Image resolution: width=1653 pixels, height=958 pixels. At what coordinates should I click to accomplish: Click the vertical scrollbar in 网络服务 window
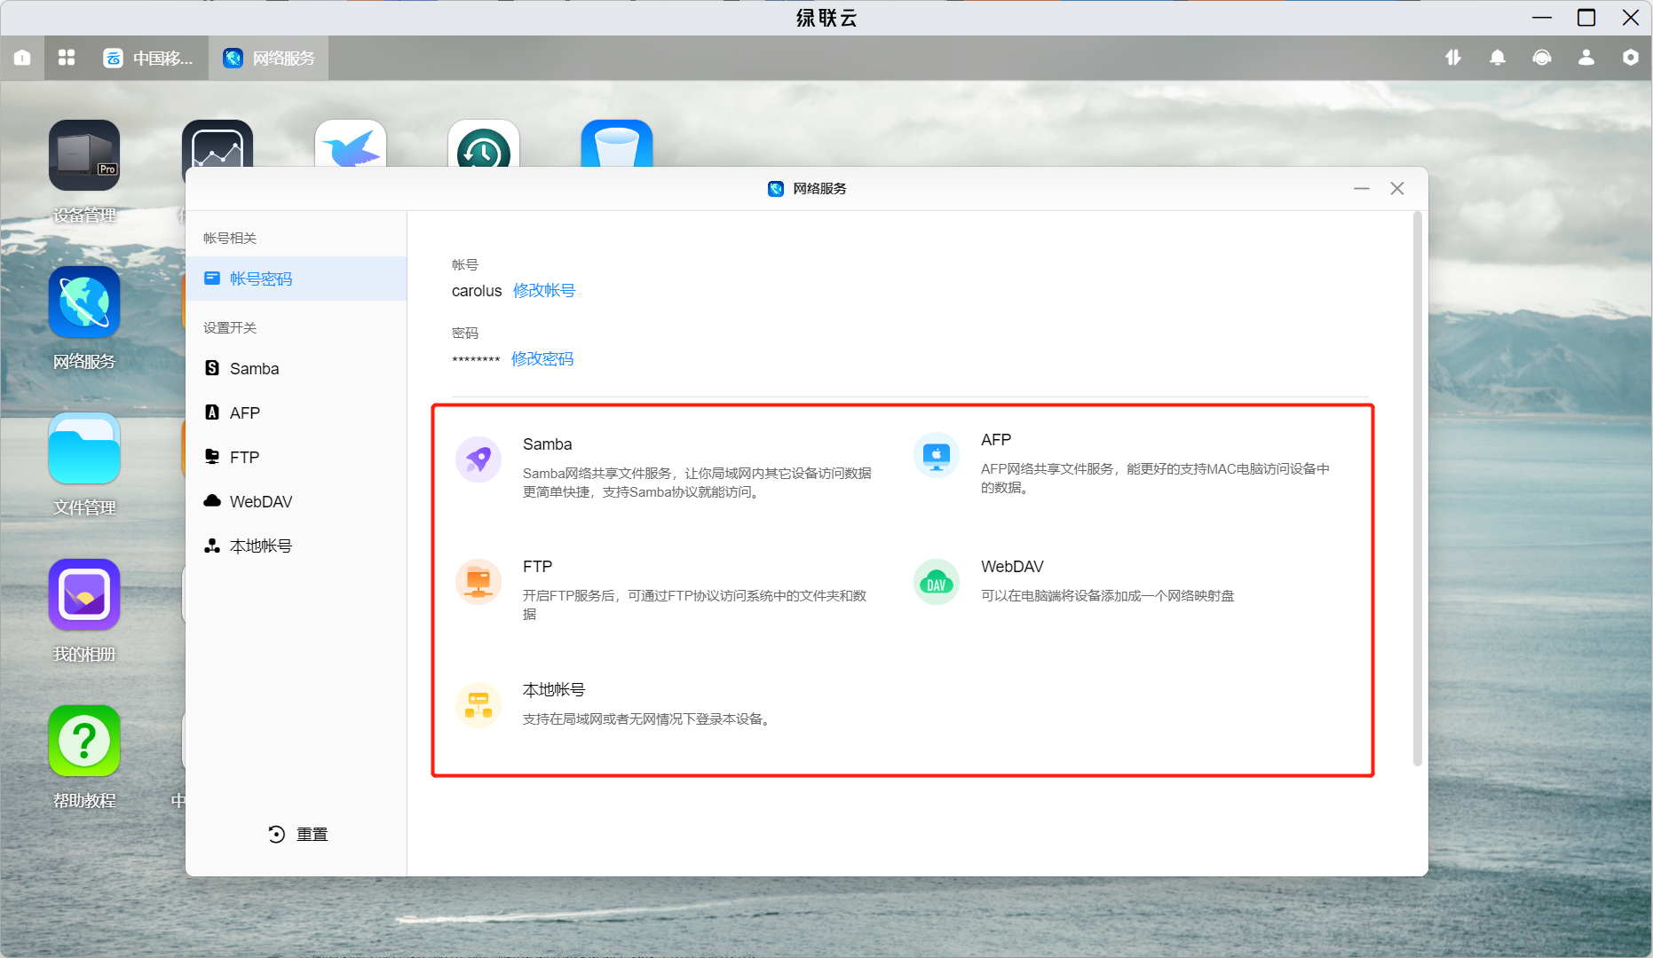tap(1417, 488)
